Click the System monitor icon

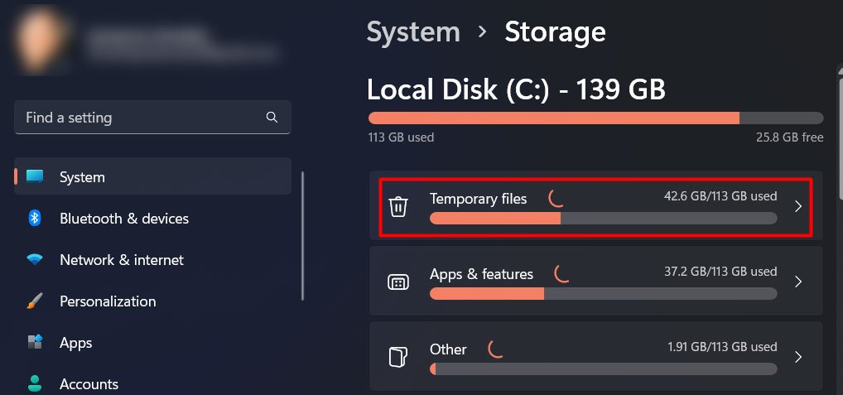(35, 176)
